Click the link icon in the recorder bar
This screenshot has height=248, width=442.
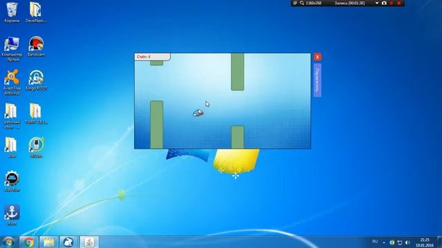coord(295,3)
